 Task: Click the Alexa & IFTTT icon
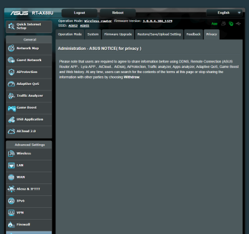(x=11, y=189)
